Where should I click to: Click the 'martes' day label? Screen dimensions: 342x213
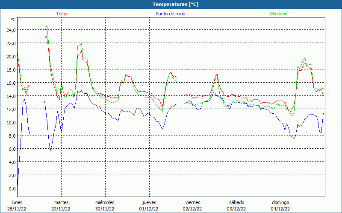pyautogui.click(x=62, y=202)
